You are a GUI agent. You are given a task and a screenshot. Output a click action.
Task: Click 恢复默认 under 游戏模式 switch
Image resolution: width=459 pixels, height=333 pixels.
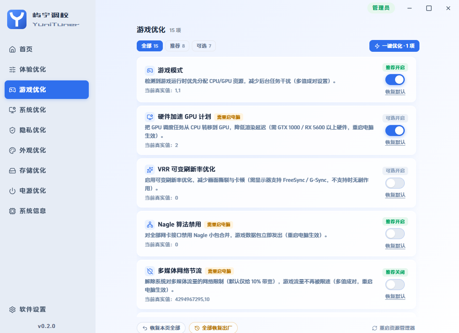[x=395, y=92]
